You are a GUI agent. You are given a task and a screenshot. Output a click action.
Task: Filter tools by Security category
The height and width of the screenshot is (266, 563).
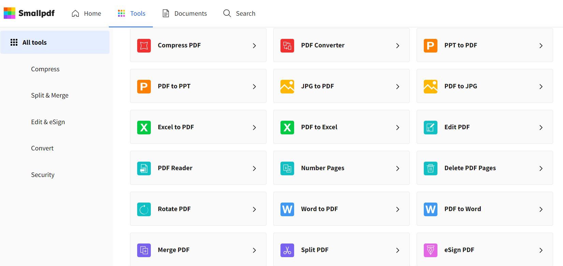43,175
